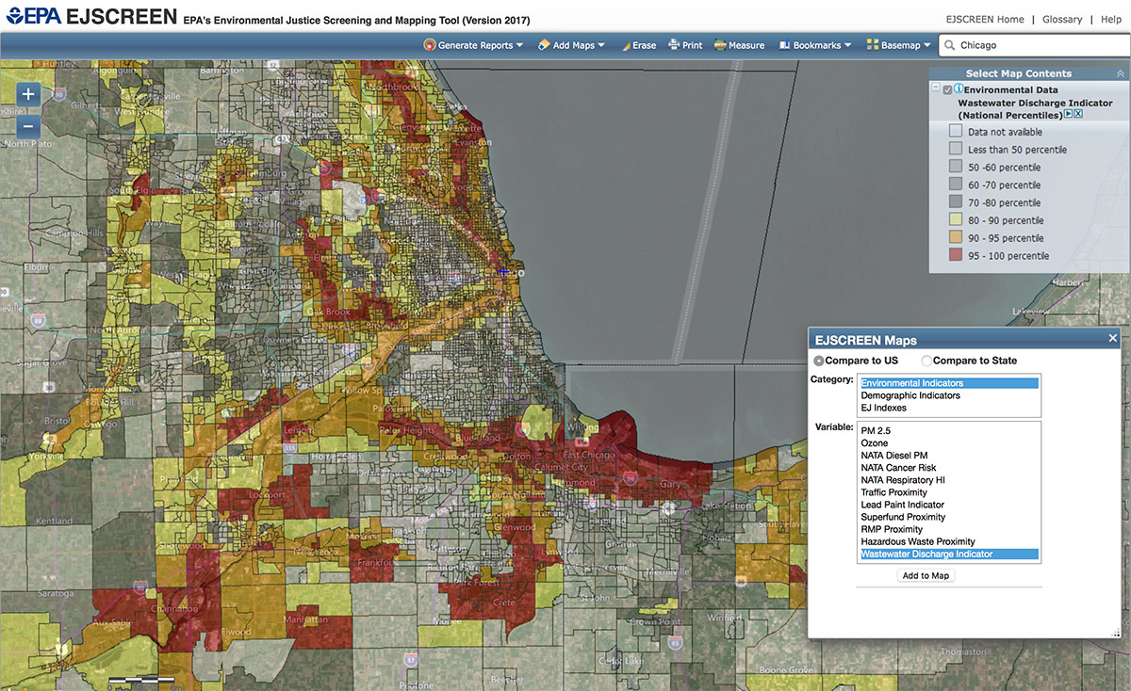Click the 70 -80 percentile legend label
Viewport: 1131px width, 691px height.
point(1005,203)
